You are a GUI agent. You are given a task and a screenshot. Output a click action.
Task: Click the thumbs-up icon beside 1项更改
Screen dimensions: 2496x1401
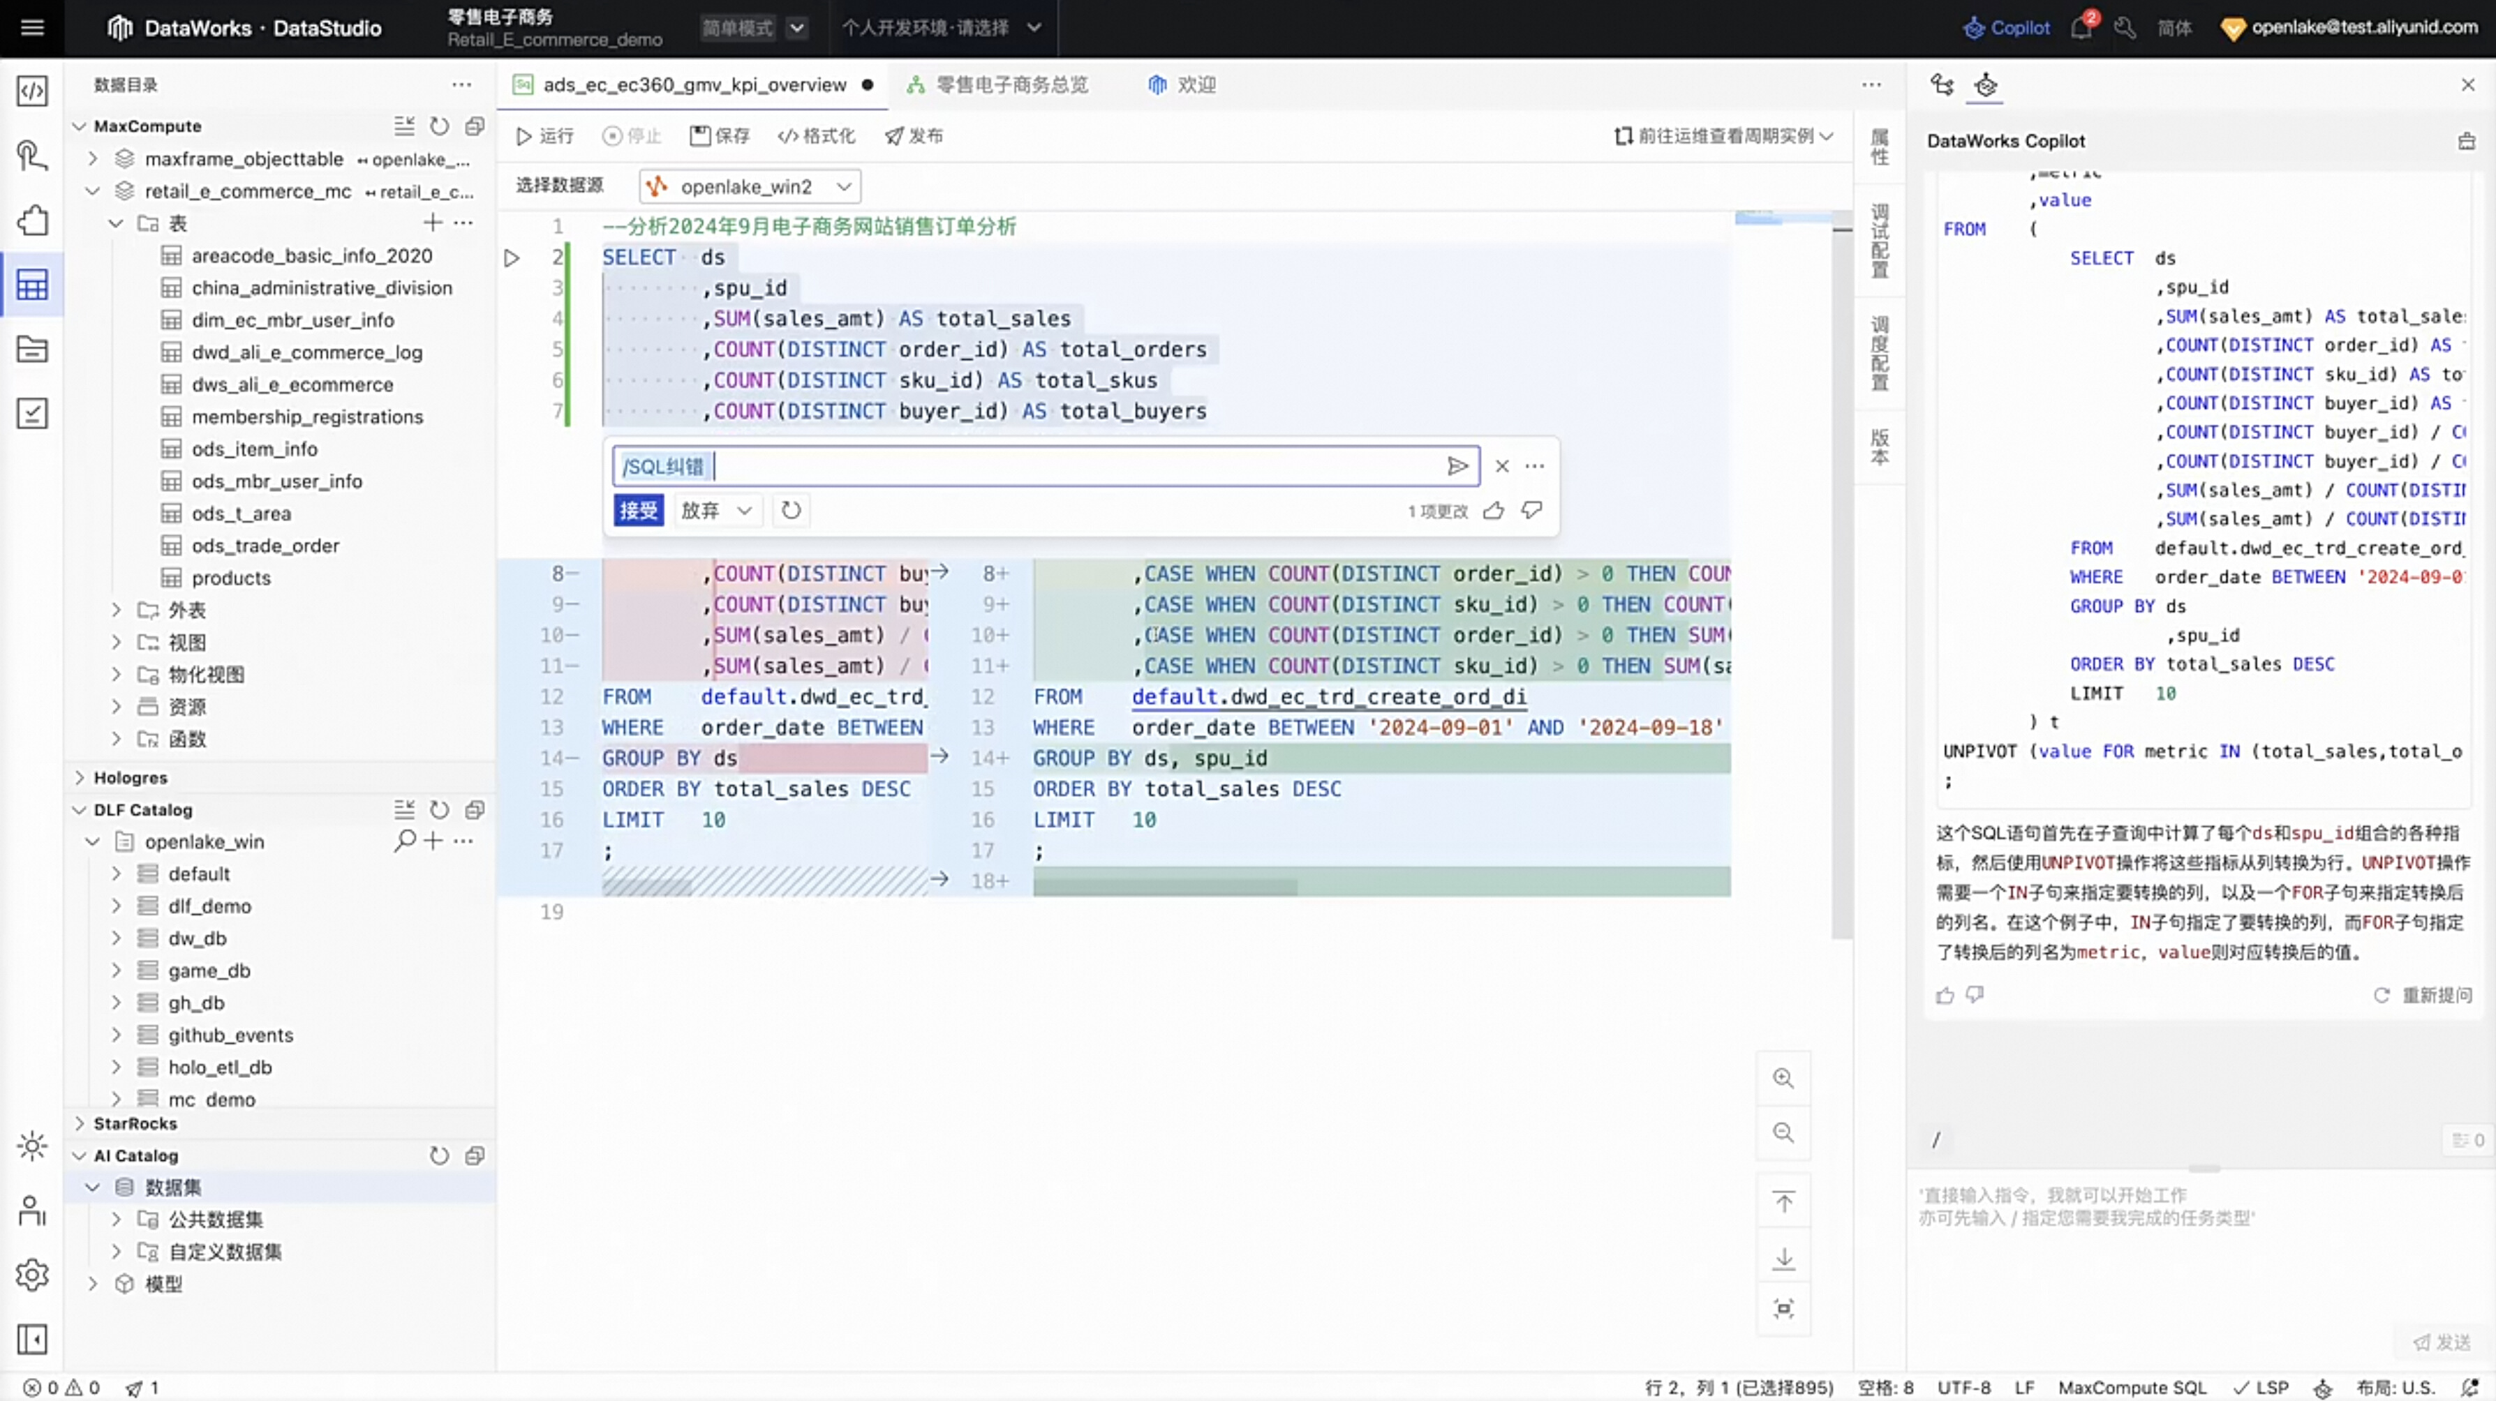point(1493,511)
